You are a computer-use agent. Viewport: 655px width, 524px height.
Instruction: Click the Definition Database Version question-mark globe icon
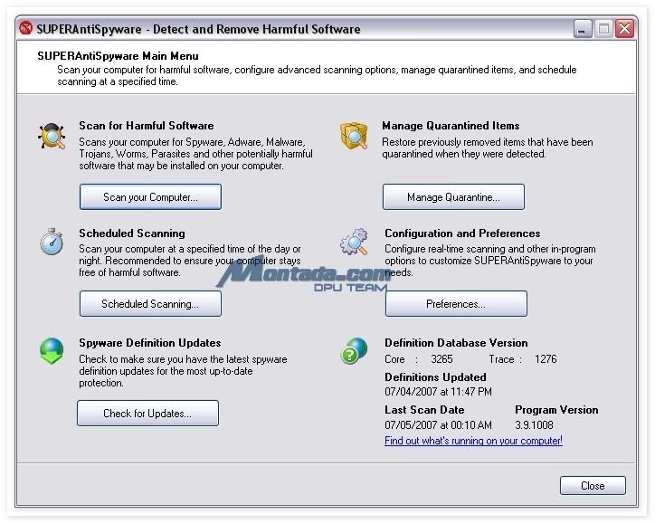(354, 351)
